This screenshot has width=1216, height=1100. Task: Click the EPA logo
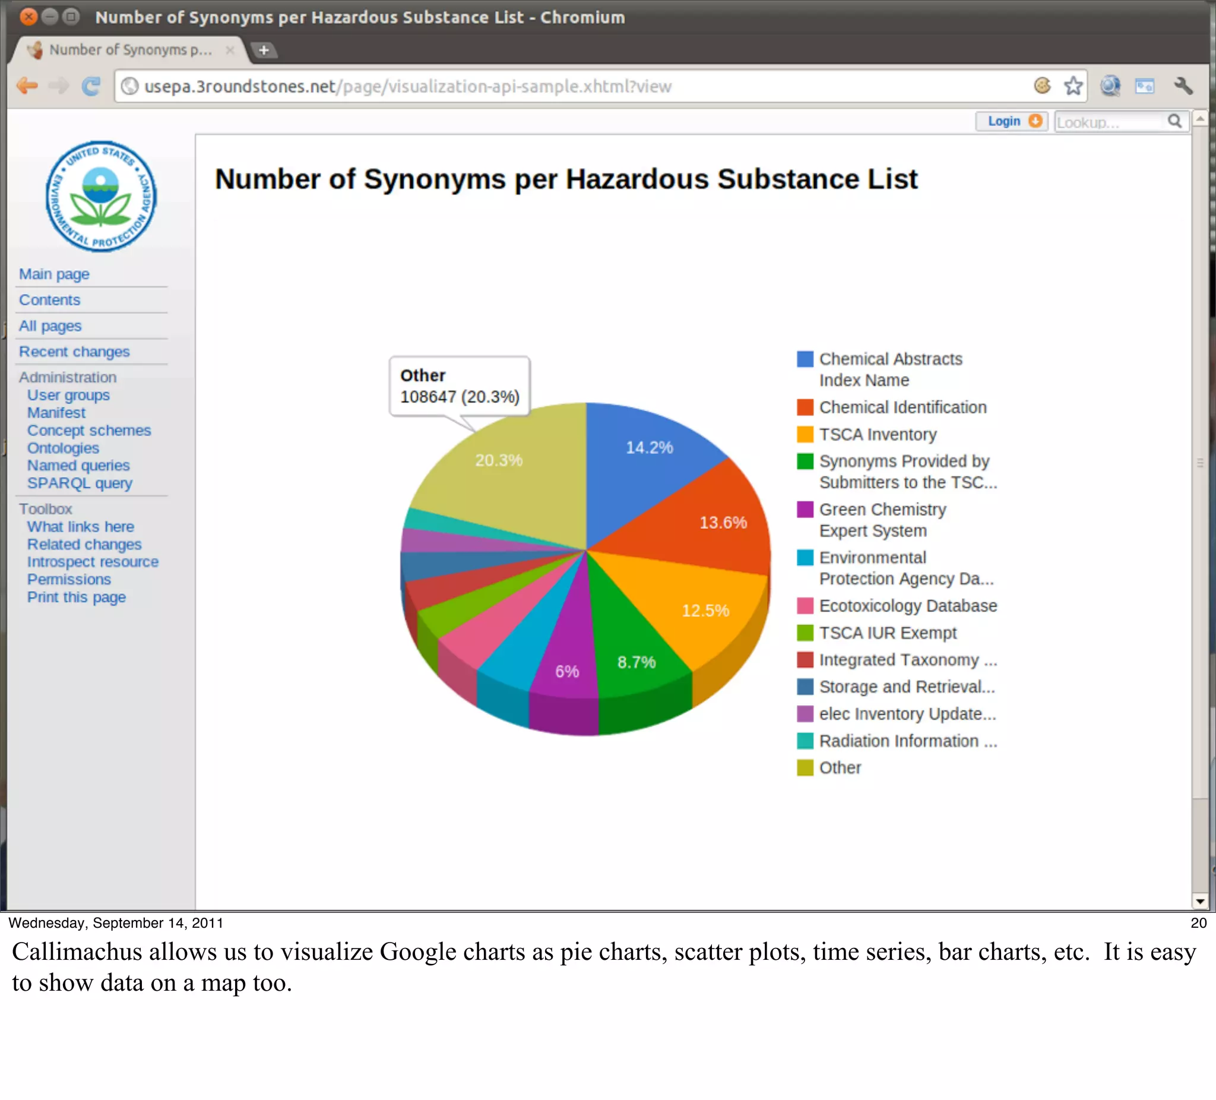tap(102, 196)
